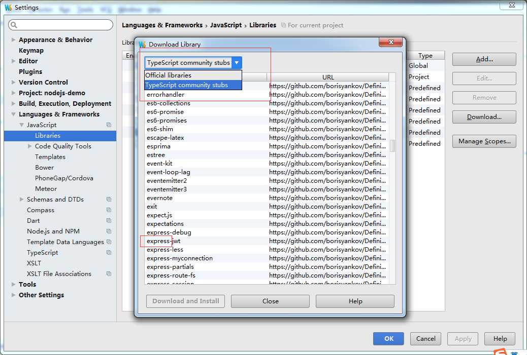527x355 pixels.
Task: Select event-loop-lag library row
Action: click(266, 172)
